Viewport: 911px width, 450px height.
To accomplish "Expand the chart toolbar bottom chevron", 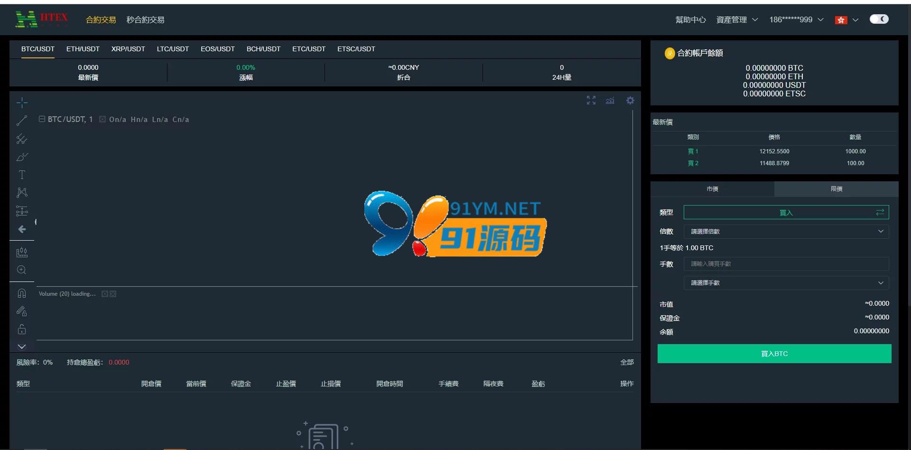I will [x=22, y=347].
